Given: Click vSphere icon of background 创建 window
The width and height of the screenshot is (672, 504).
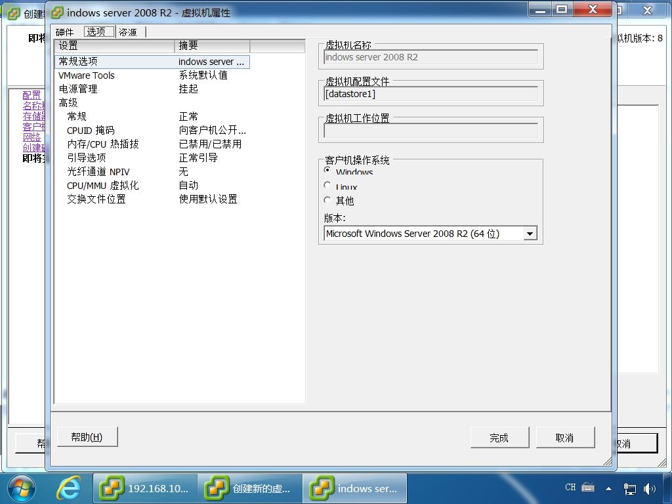Looking at the screenshot, I should click(13, 14).
